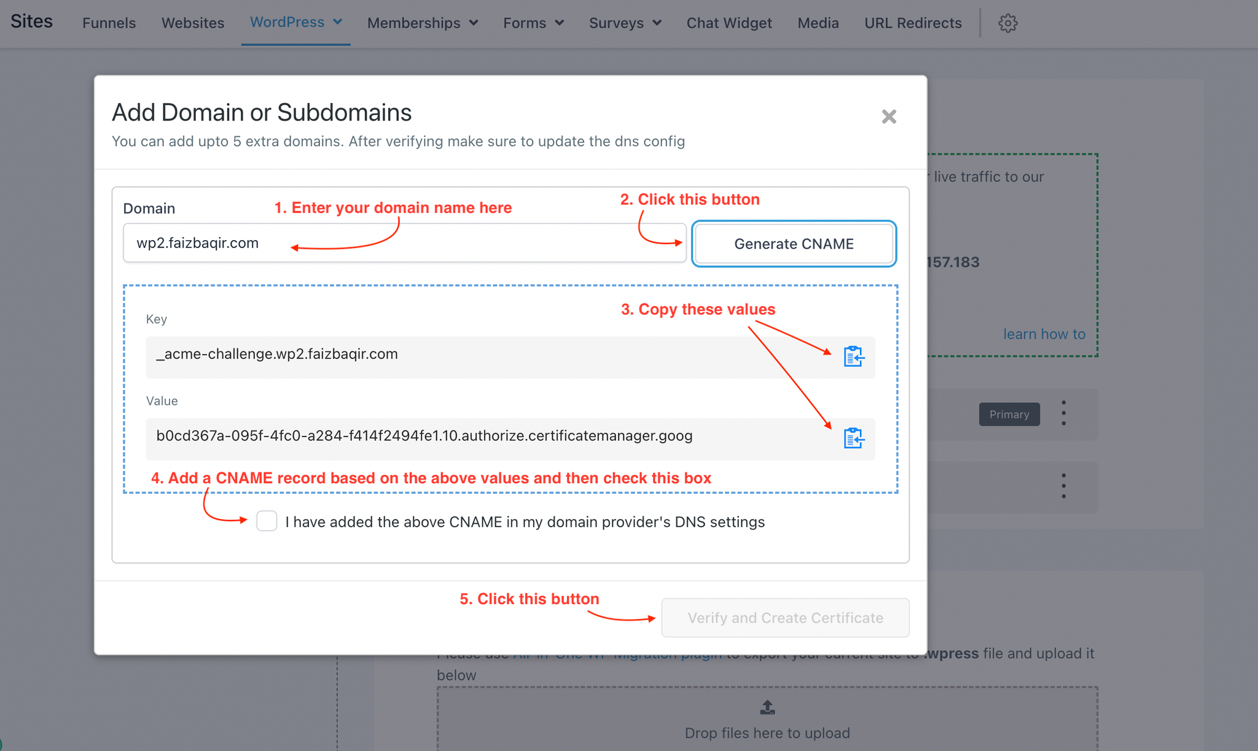
Task: Open the 'learn how to' link
Action: (x=1044, y=334)
